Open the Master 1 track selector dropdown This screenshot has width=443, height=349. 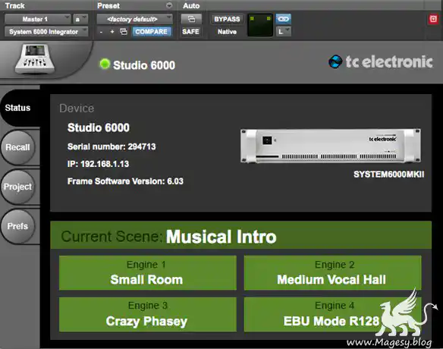[x=37, y=19]
